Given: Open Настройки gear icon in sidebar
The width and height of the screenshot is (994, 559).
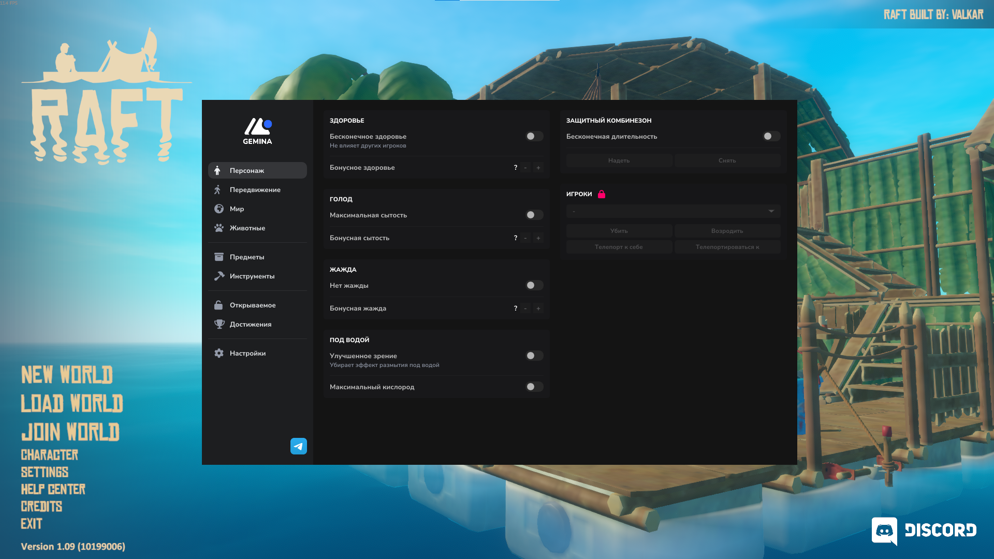Looking at the screenshot, I should click(219, 353).
